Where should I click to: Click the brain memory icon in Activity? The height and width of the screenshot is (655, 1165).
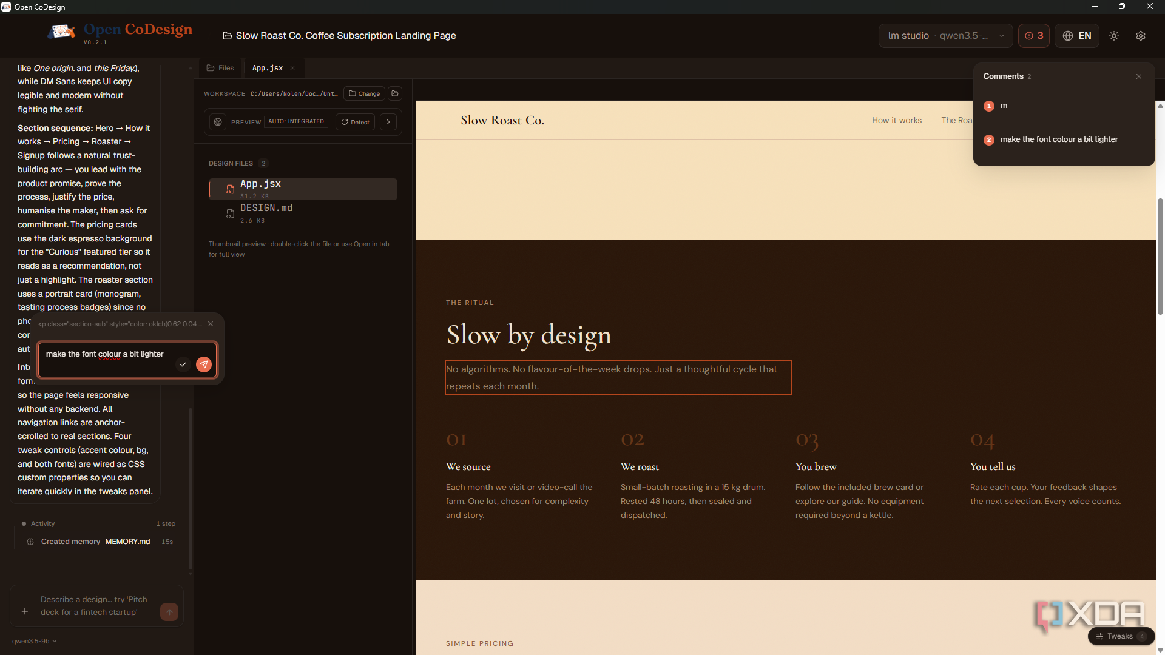[30, 542]
